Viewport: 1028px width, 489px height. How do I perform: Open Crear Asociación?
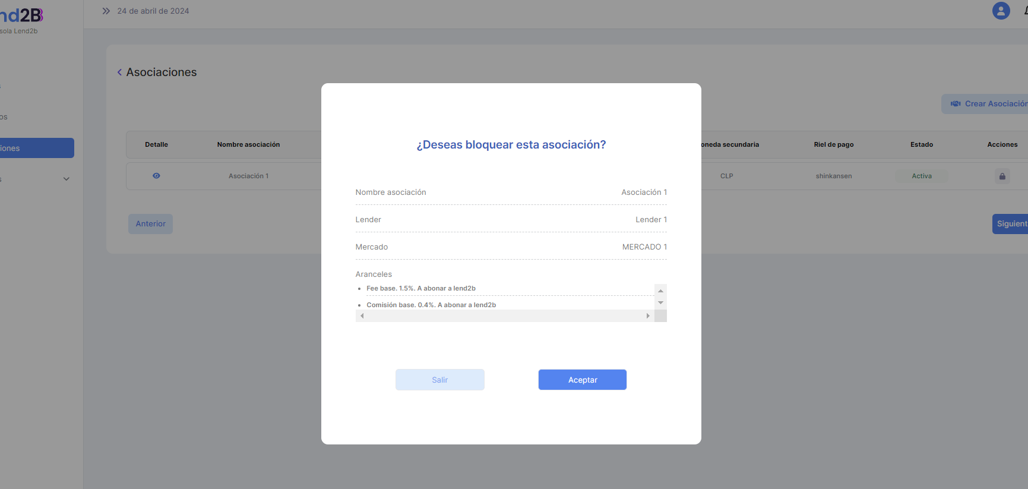[x=987, y=104]
